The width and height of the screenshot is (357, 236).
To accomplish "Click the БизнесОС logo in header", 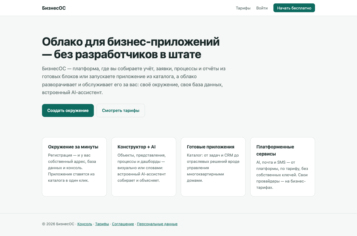I will [54, 8].
